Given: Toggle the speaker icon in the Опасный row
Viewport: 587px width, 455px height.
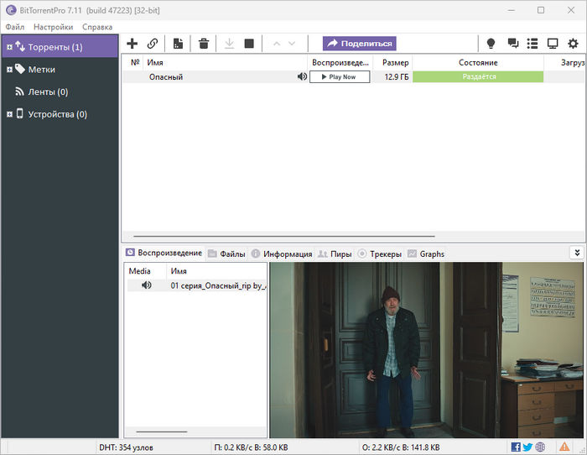Looking at the screenshot, I should (x=302, y=77).
